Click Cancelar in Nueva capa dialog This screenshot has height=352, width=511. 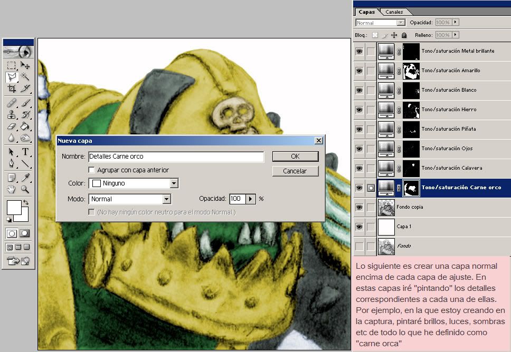click(x=295, y=171)
